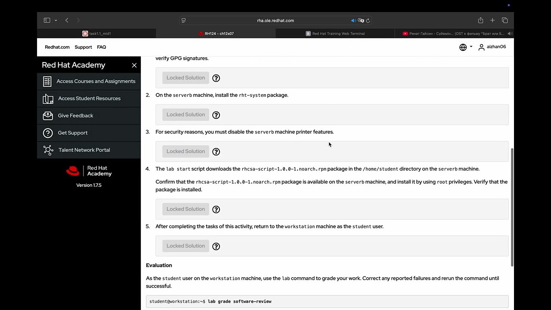Viewport: 551px width, 310px height.
Task: Click Locked Solution under return to workstation step
Action: tap(186, 246)
